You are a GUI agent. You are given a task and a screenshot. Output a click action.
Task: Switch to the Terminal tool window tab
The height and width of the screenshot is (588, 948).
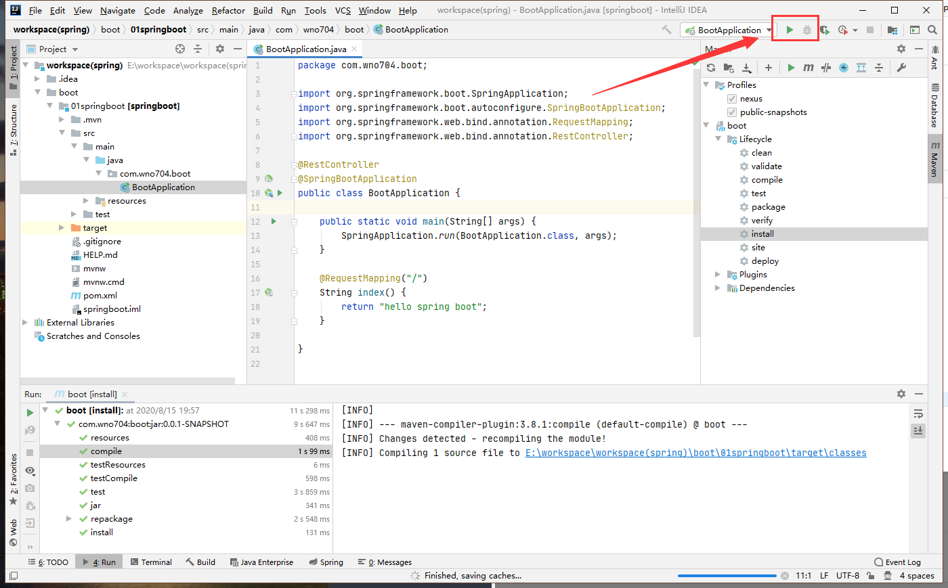pyautogui.click(x=151, y=562)
